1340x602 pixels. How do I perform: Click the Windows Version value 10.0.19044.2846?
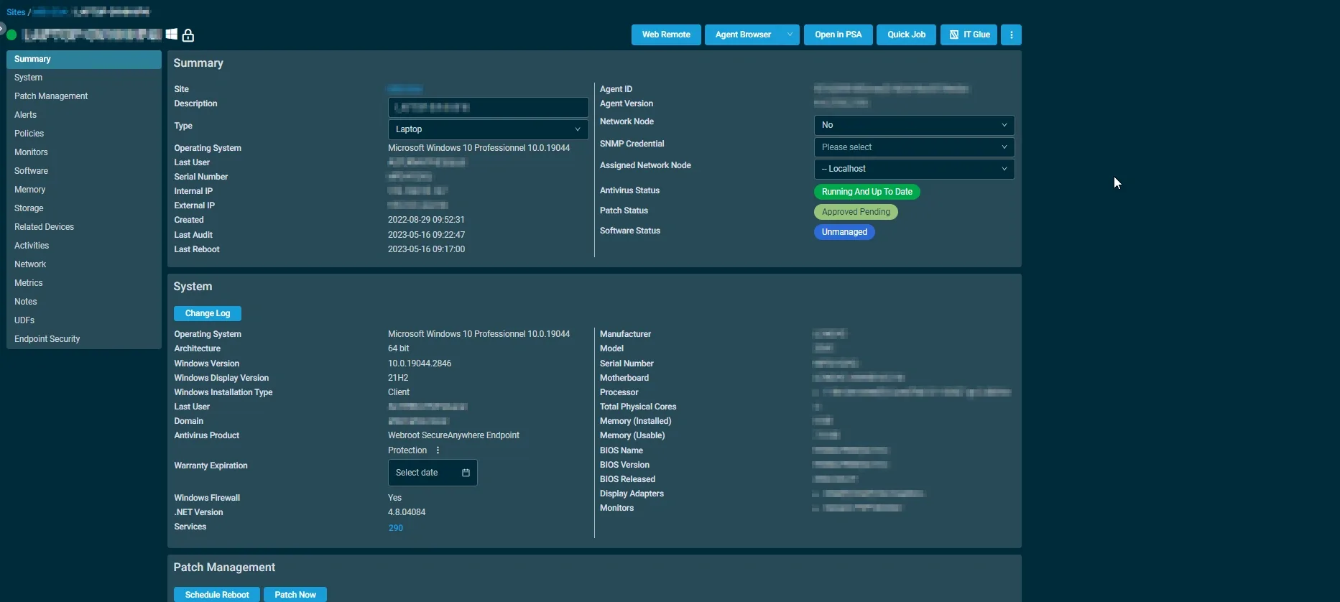click(x=420, y=363)
